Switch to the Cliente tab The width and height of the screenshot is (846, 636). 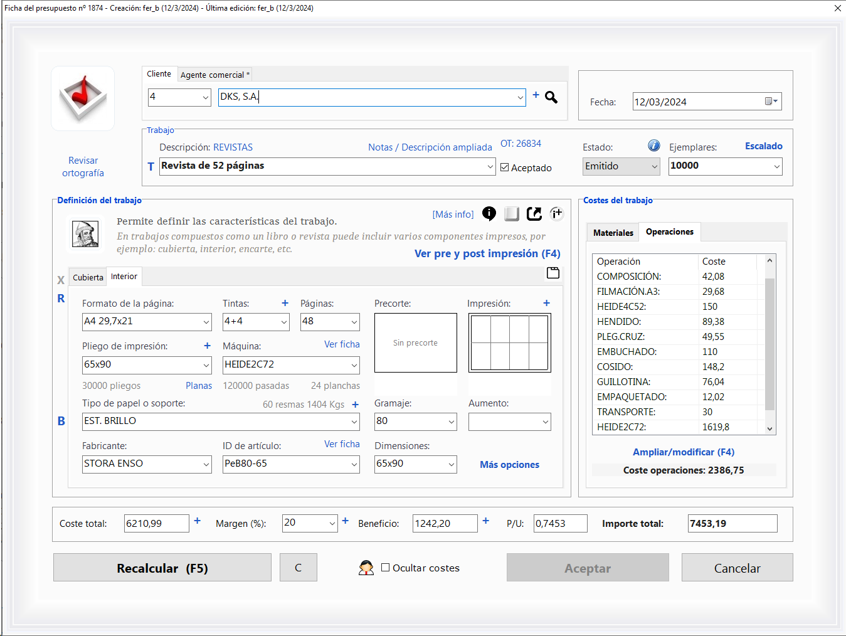point(159,74)
